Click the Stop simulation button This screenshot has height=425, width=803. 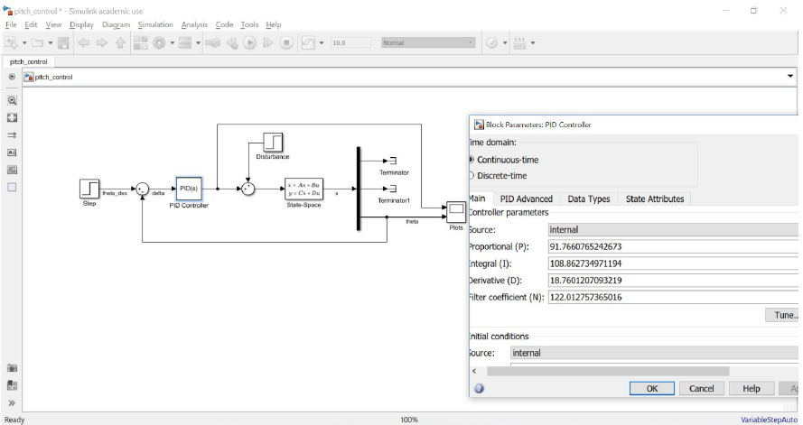coord(285,43)
